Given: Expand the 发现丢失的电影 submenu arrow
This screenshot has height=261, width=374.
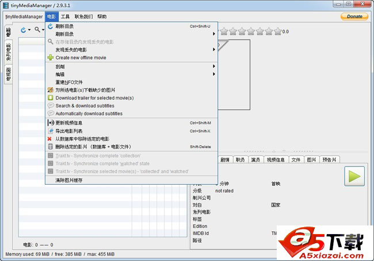Looking at the screenshot, I should coord(214,49).
